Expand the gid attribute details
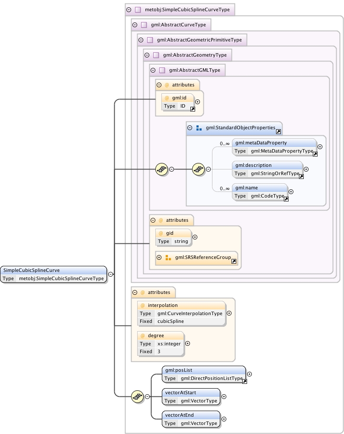 point(195,237)
